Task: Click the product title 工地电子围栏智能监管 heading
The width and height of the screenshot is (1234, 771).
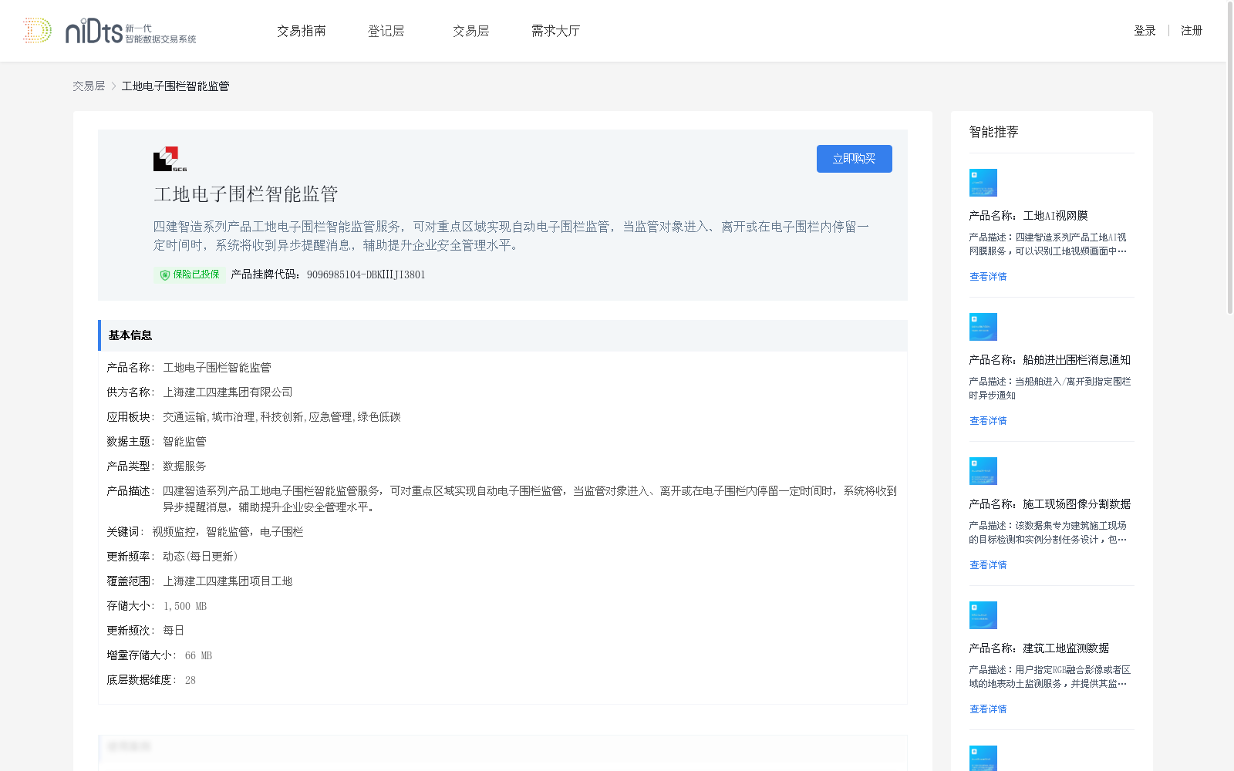Action: coord(246,194)
